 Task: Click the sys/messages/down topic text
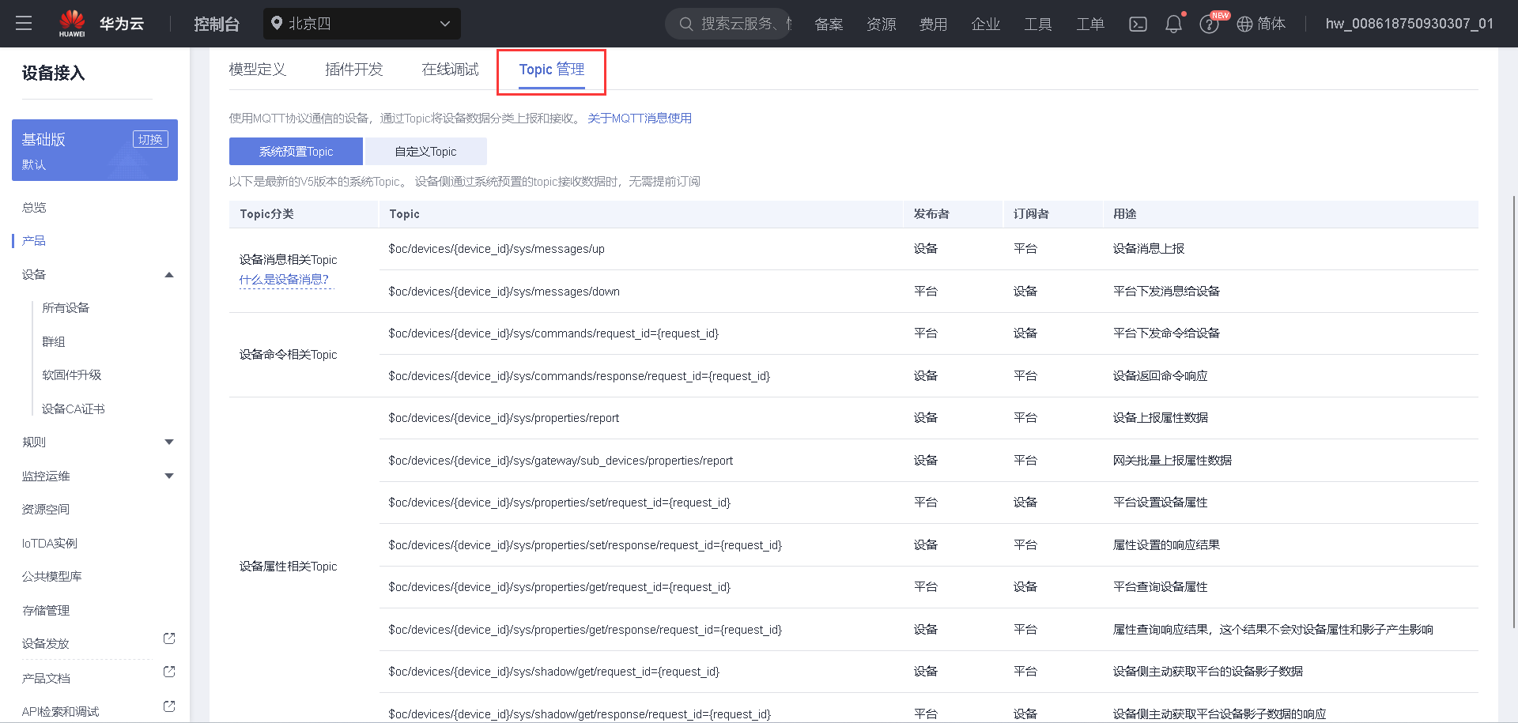point(504,292)
